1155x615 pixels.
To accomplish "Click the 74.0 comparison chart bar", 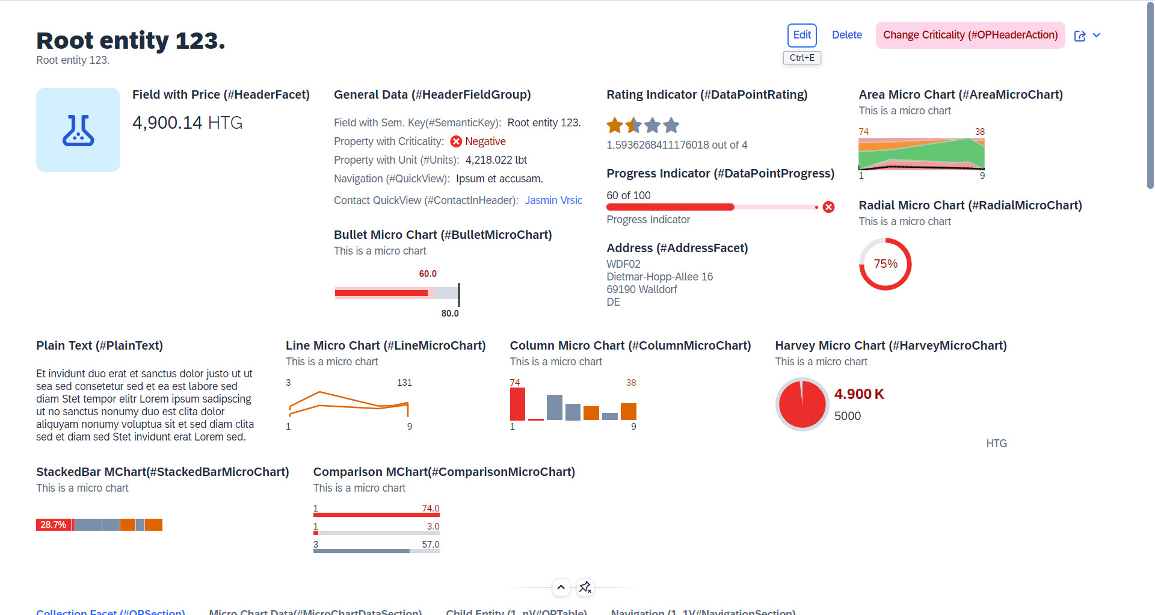I will coord(376,515).
